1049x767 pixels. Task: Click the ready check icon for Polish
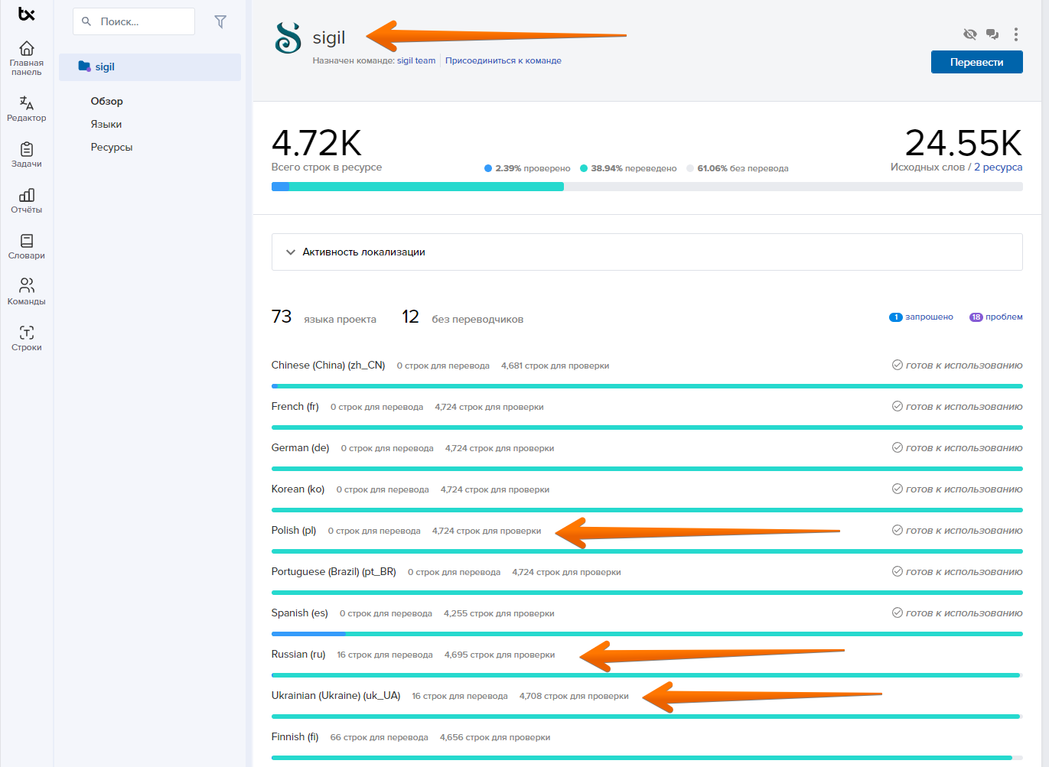click(898, 530)
